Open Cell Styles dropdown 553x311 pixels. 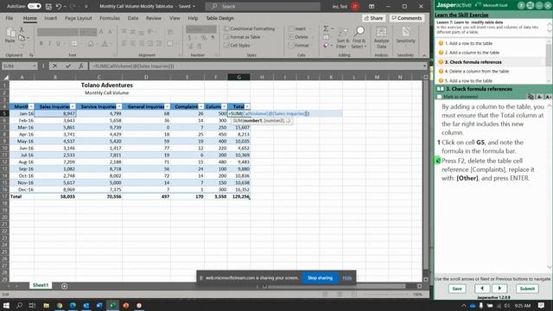point(239,46)
